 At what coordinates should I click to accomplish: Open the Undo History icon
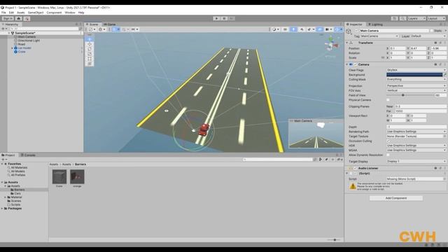(x=394, y=19)
